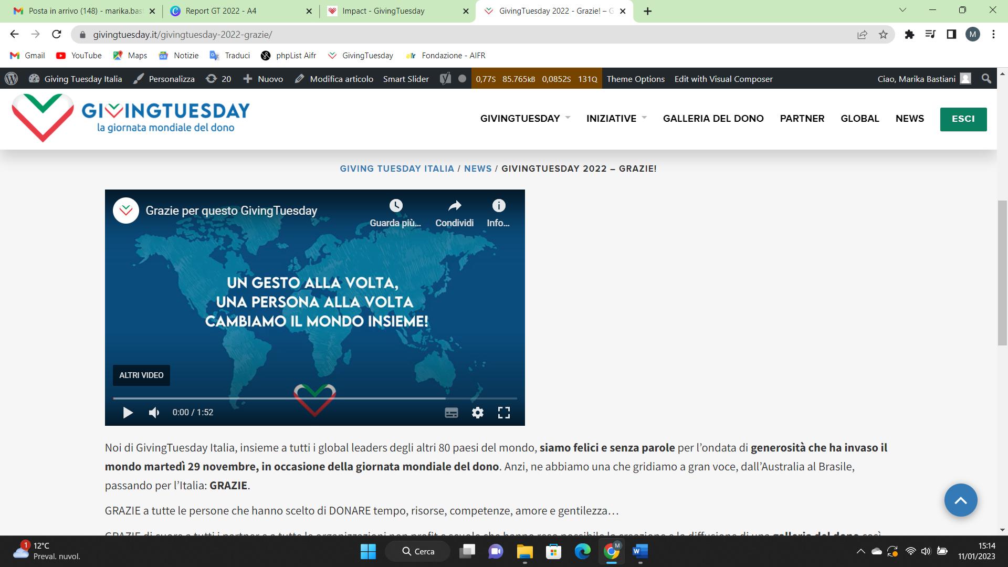Enter video fullscreen mode
Image resolution: width=1008 pixels, height=567 pixels.
click(x=503, y=413)
